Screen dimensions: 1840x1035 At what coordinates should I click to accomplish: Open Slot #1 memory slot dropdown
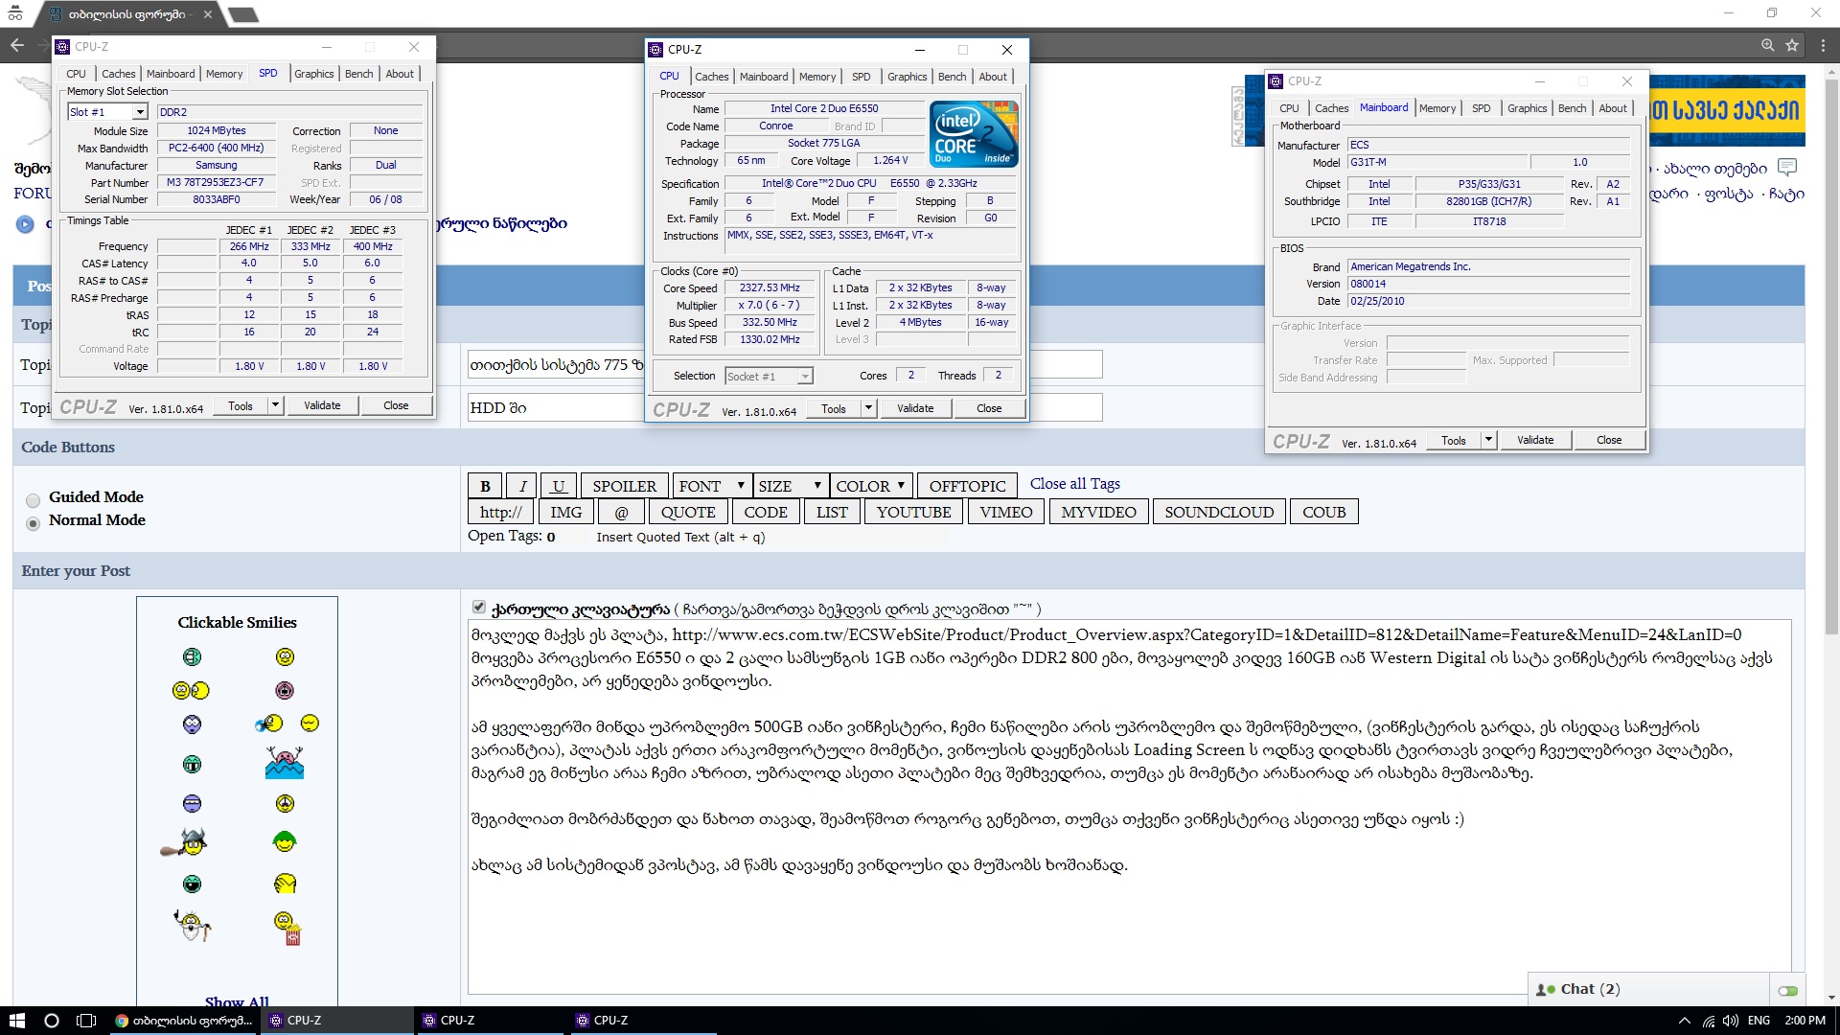tap(140, 112)
